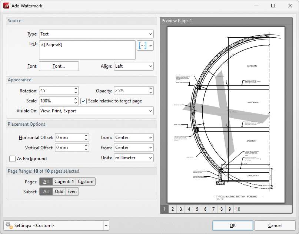Increase Horizontal Offset with up arrow
The width and height of the screenshot is (299, 234).
point(86,135)
